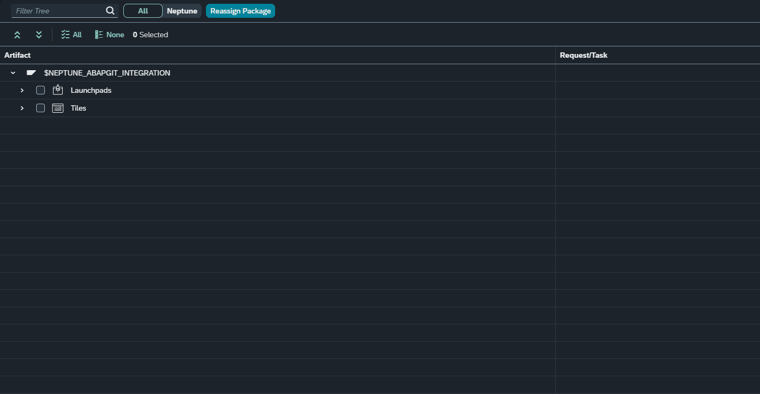Click All to select everything
This screenshot has width=760, height=394.
(77, 34)
